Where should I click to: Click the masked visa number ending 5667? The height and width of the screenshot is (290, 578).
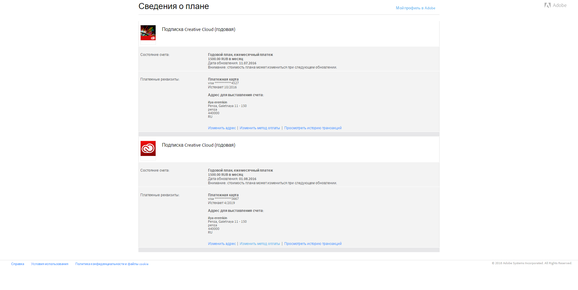223,199
